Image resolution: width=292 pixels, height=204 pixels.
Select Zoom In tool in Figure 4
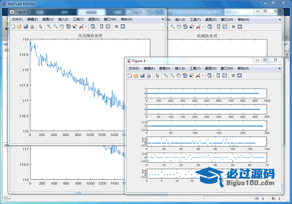[x=166, y=75]
